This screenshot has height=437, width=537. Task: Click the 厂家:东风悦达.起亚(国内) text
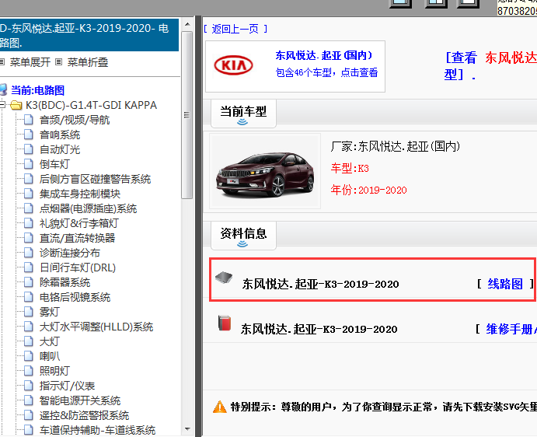click(x=396, y=146)
